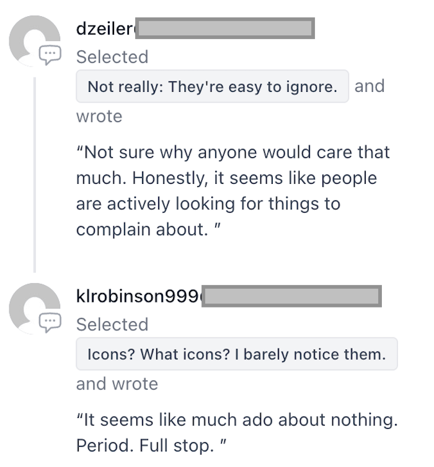
Task: Click klrobinson999's profile avatar
Action: [32, 306]
